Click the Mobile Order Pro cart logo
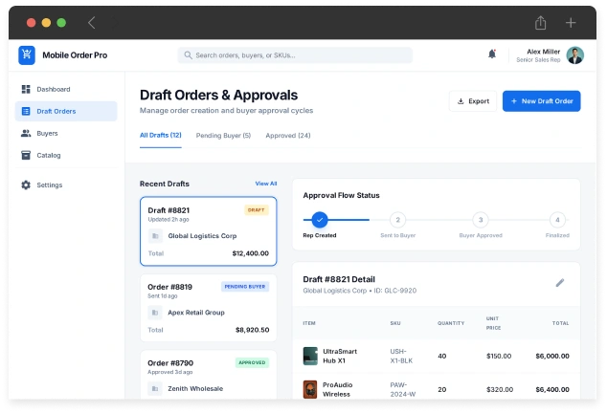607x413 pixels. pos(27,55)
